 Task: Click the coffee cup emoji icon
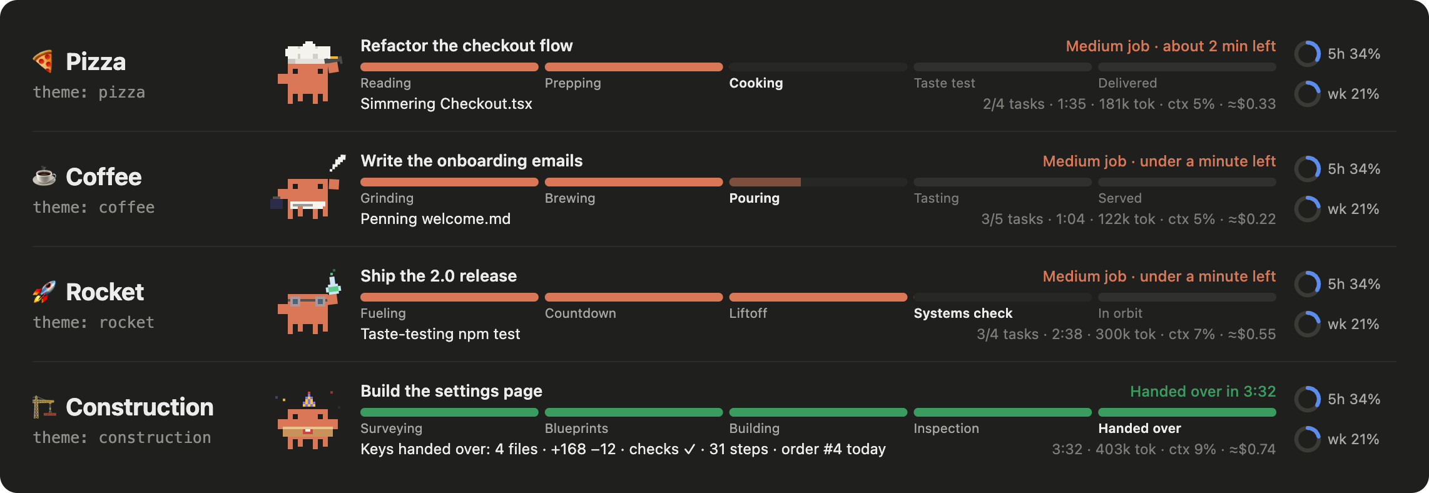[x=44, y=177]
